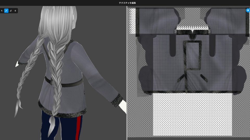The image size is (250, 140).
Task: Click the テクスチャを編集 title text
Action: (127, 3)
